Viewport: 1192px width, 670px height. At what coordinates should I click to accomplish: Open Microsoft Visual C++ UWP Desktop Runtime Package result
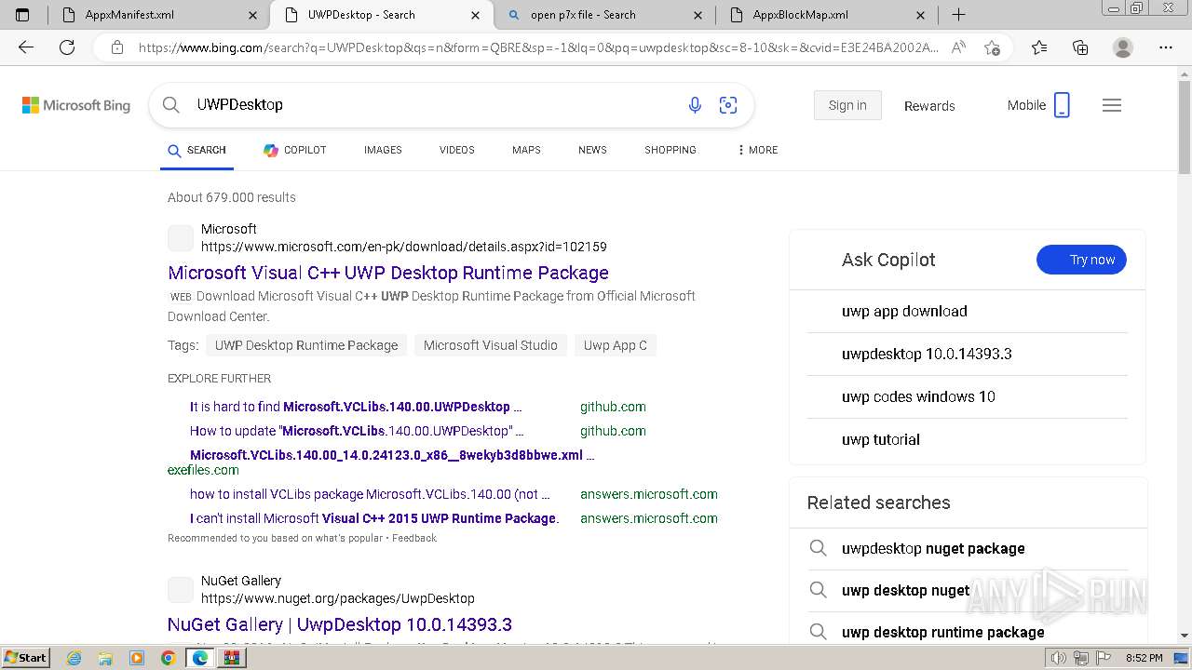pyautogui.click(x=388, y=273)
